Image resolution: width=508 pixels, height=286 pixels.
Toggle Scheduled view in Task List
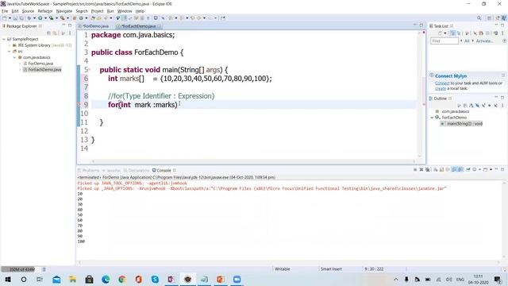pos(458,33)
